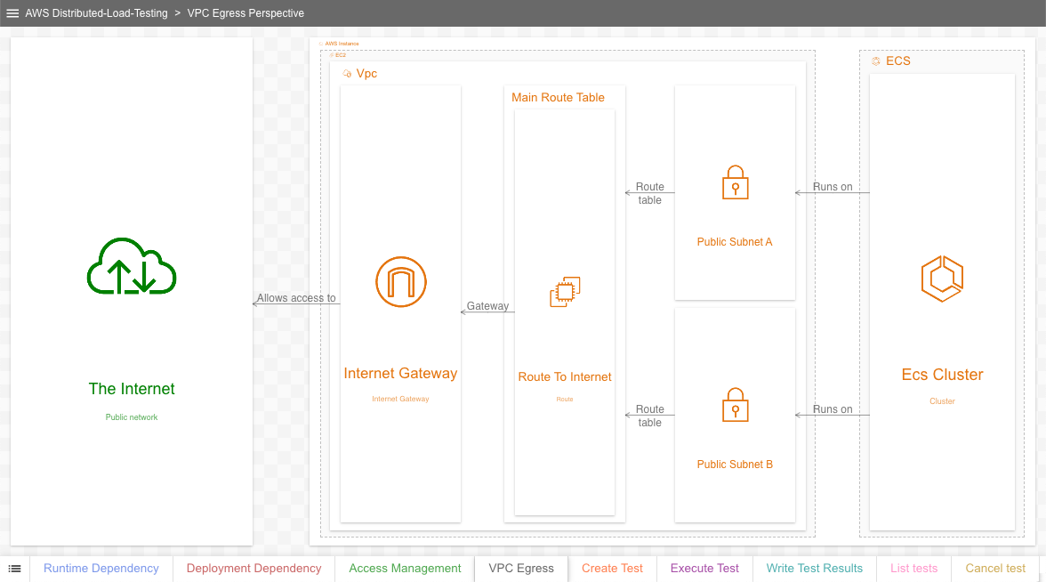Click the AWS Distributed-Load-Testing breadcrumb
Viewport: 1046px width, 582px height.
[x=97, y=13]
